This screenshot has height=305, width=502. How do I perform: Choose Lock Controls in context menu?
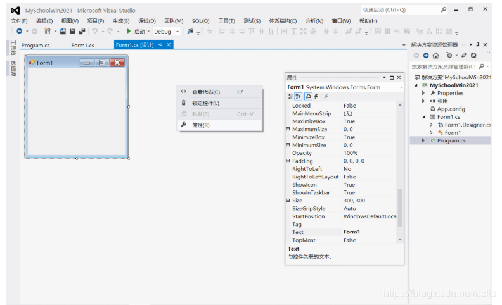(220, 103)
